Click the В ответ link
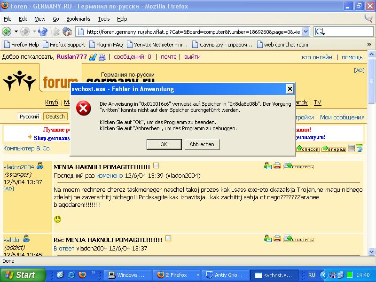Screen dimensions: 376x282 (64, 249)
